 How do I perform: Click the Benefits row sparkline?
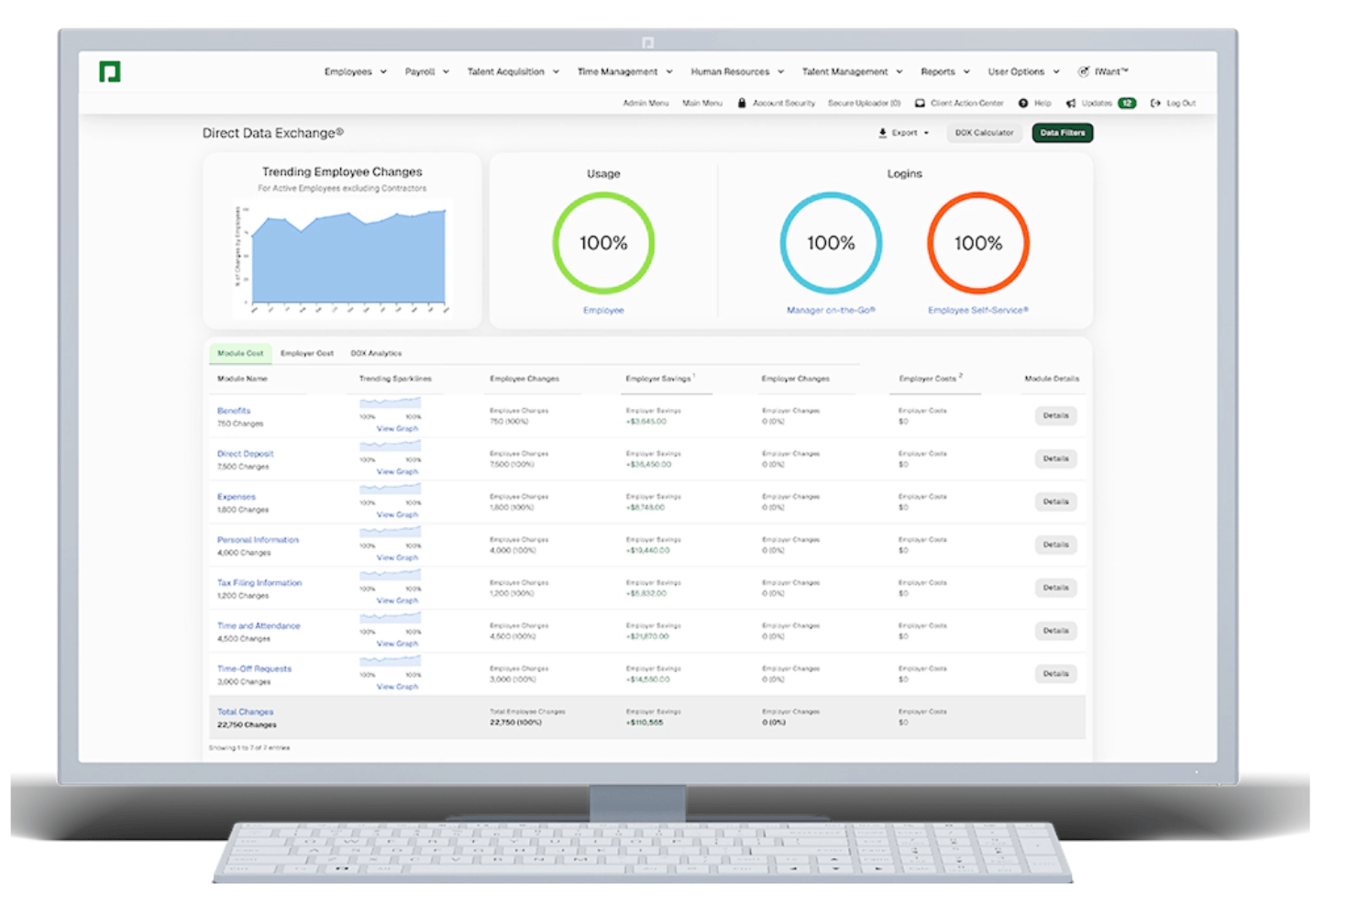click(x=391, y=403)
